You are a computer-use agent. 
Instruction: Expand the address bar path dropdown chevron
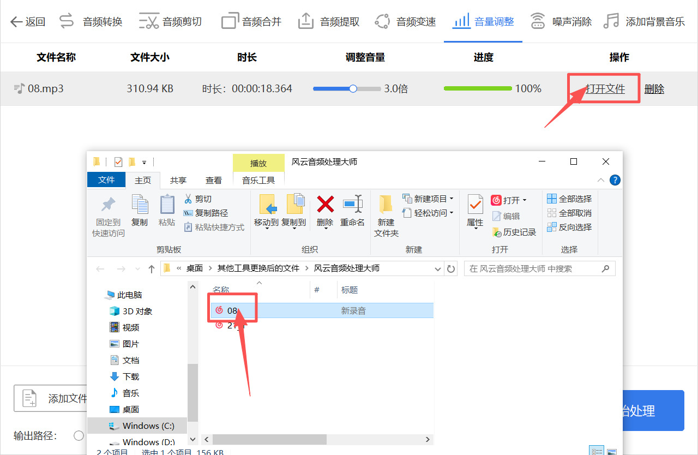click(x=438, y=268)
